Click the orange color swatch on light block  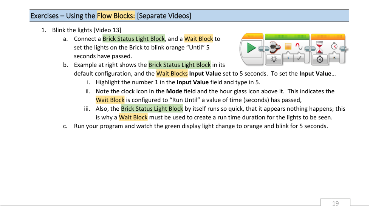coord(288,47)
